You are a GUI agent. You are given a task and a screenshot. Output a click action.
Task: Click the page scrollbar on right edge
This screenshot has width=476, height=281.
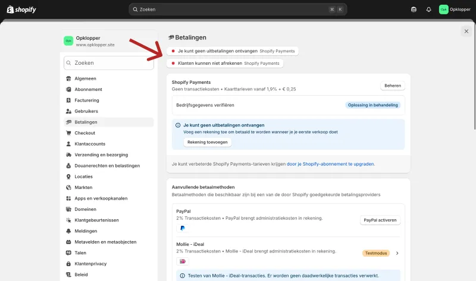coord(474,77)
